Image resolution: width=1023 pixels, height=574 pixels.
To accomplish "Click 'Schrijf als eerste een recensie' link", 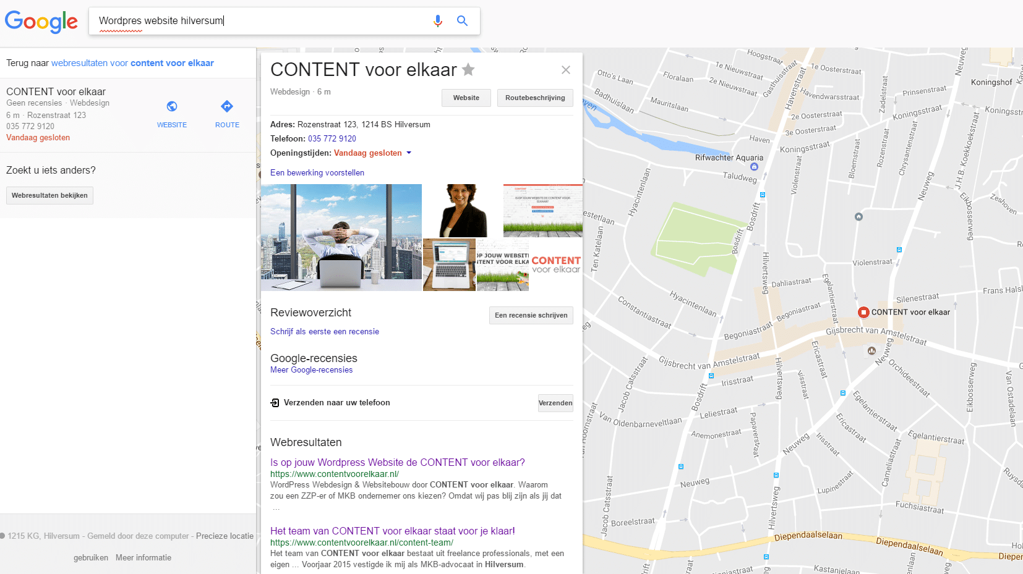I will pos(325,331).
